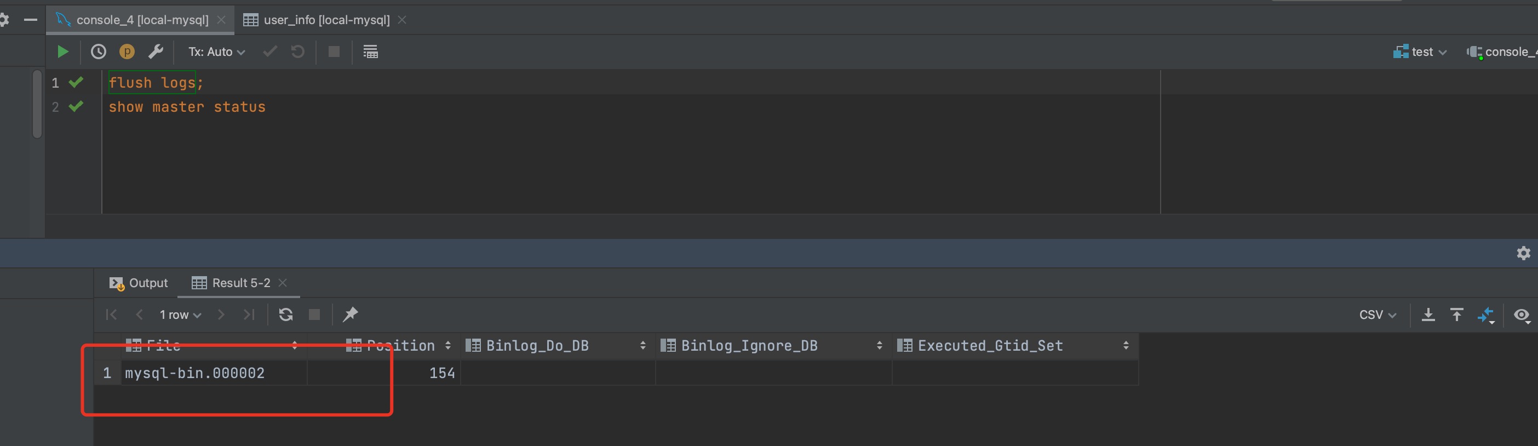The image size is (1538, 446).
Task: Click the view-as-table output icon in toolbar
Action: tap(371, 52)
